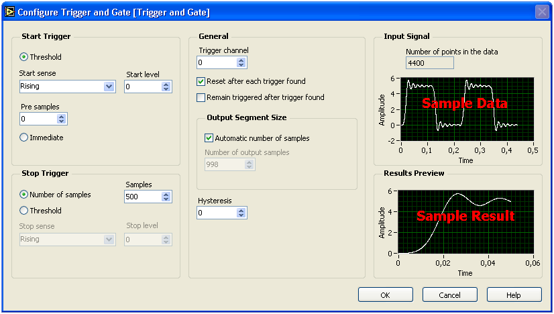Screen dimensions: 554x314
Task: Click the 'General' group heading
Action: [213, 36]
